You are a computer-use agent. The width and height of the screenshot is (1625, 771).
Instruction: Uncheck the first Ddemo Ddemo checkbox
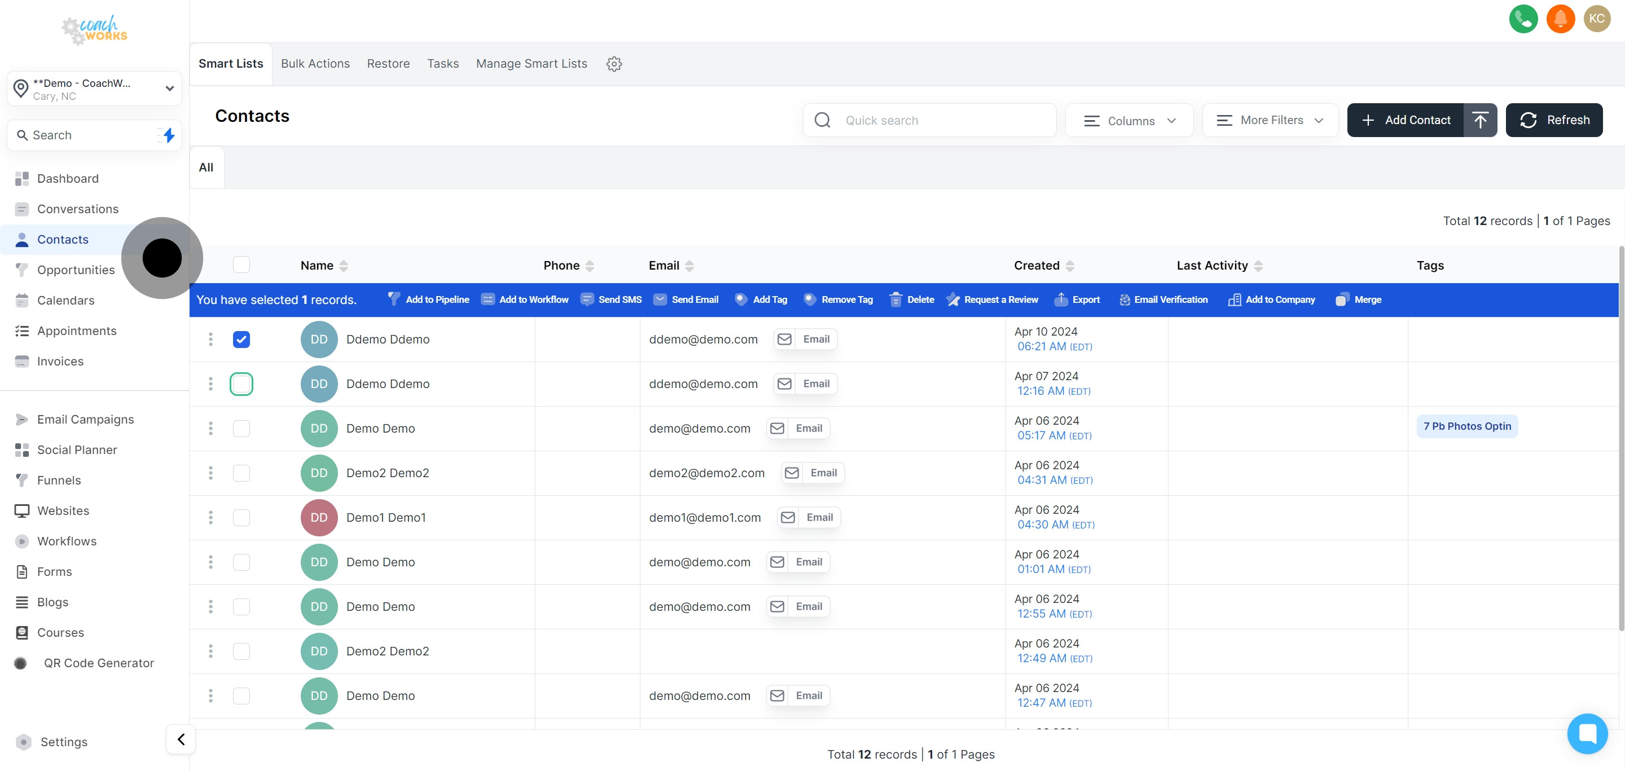[241, 339]
